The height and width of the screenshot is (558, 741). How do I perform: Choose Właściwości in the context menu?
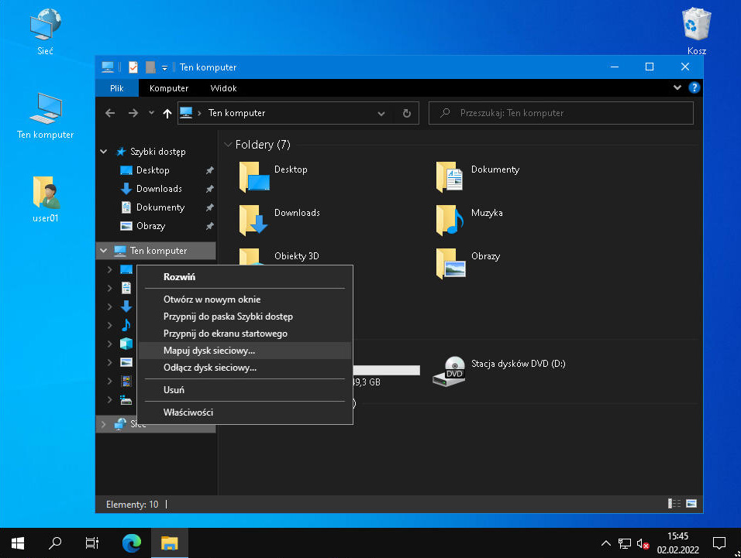pyautogui.click(x=188, y=413)
